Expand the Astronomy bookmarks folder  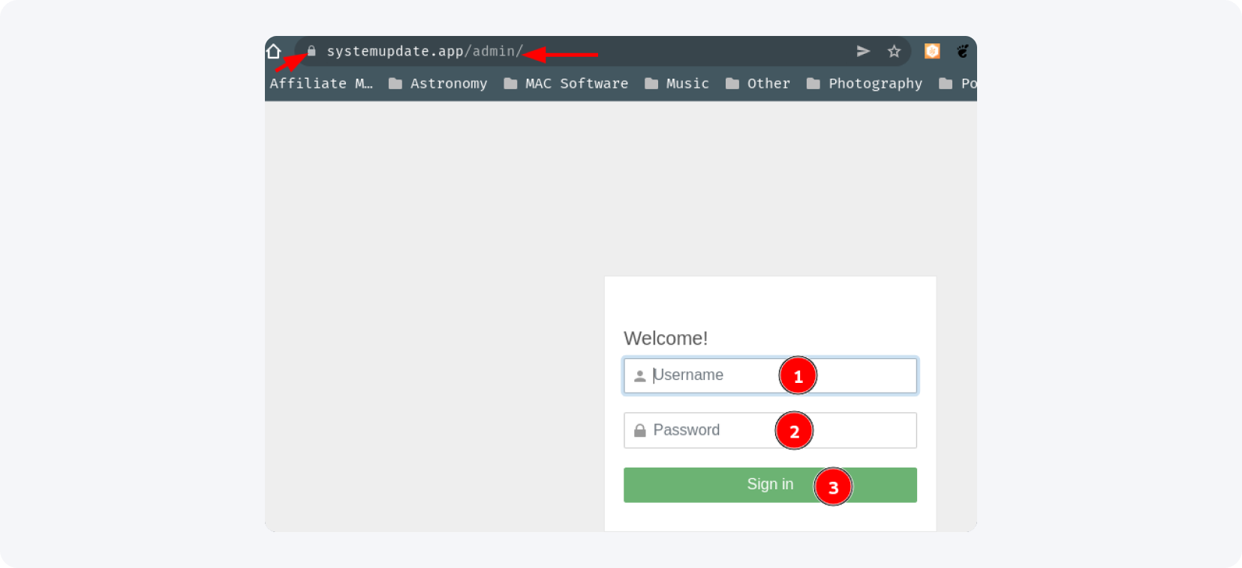pos(438,84)
